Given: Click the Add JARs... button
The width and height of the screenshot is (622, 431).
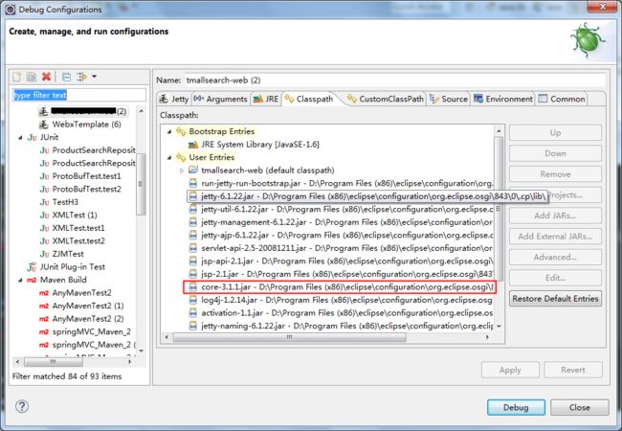Looking at the screenshot, I should click(x=555, y=215).
